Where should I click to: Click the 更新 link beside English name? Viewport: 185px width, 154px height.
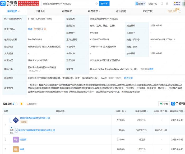151,69
